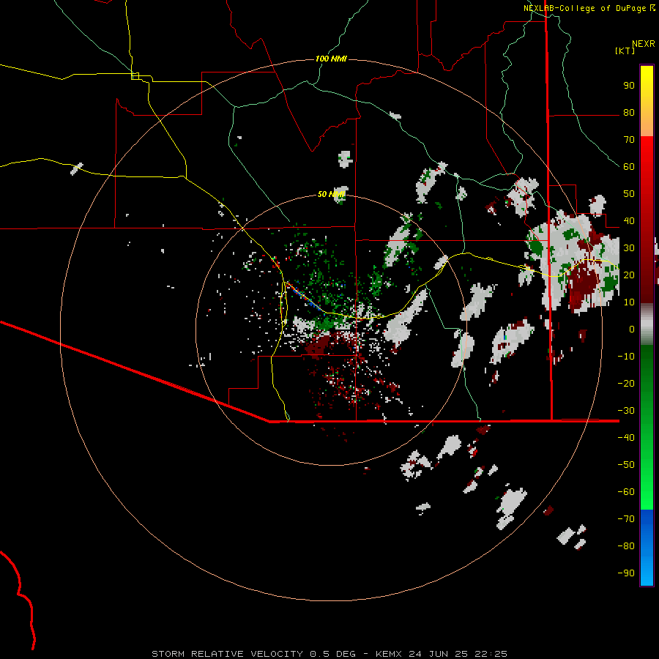This screenshot has height=659, width=659.
Task: Click the [KT] units label
Action: click(625, 51)
